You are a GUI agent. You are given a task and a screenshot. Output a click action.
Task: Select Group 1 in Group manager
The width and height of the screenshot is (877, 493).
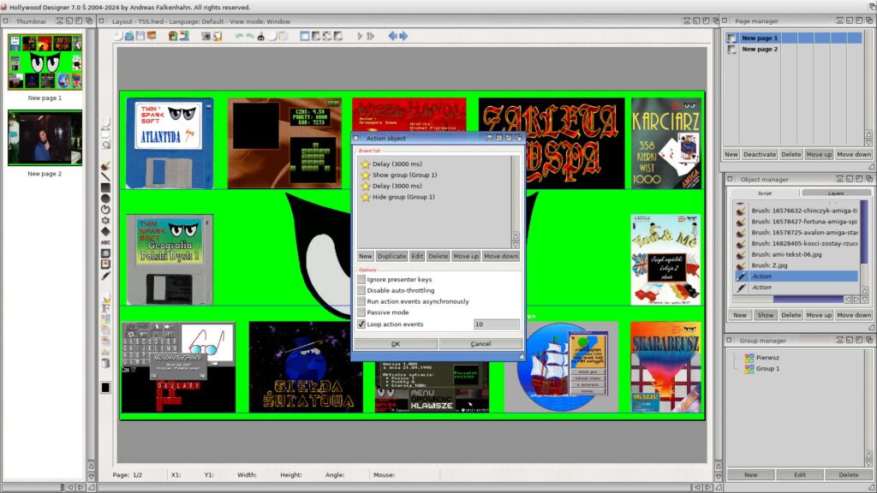pos(767,369)
